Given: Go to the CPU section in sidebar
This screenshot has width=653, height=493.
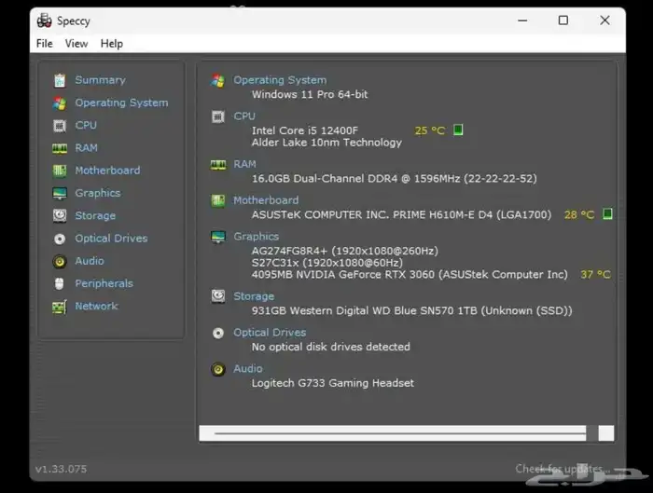Looking at the screenshot, I should click(x=86, y=125).
